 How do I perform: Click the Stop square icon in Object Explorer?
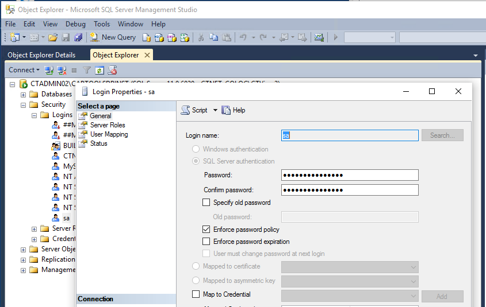click(x=74, y=71)
